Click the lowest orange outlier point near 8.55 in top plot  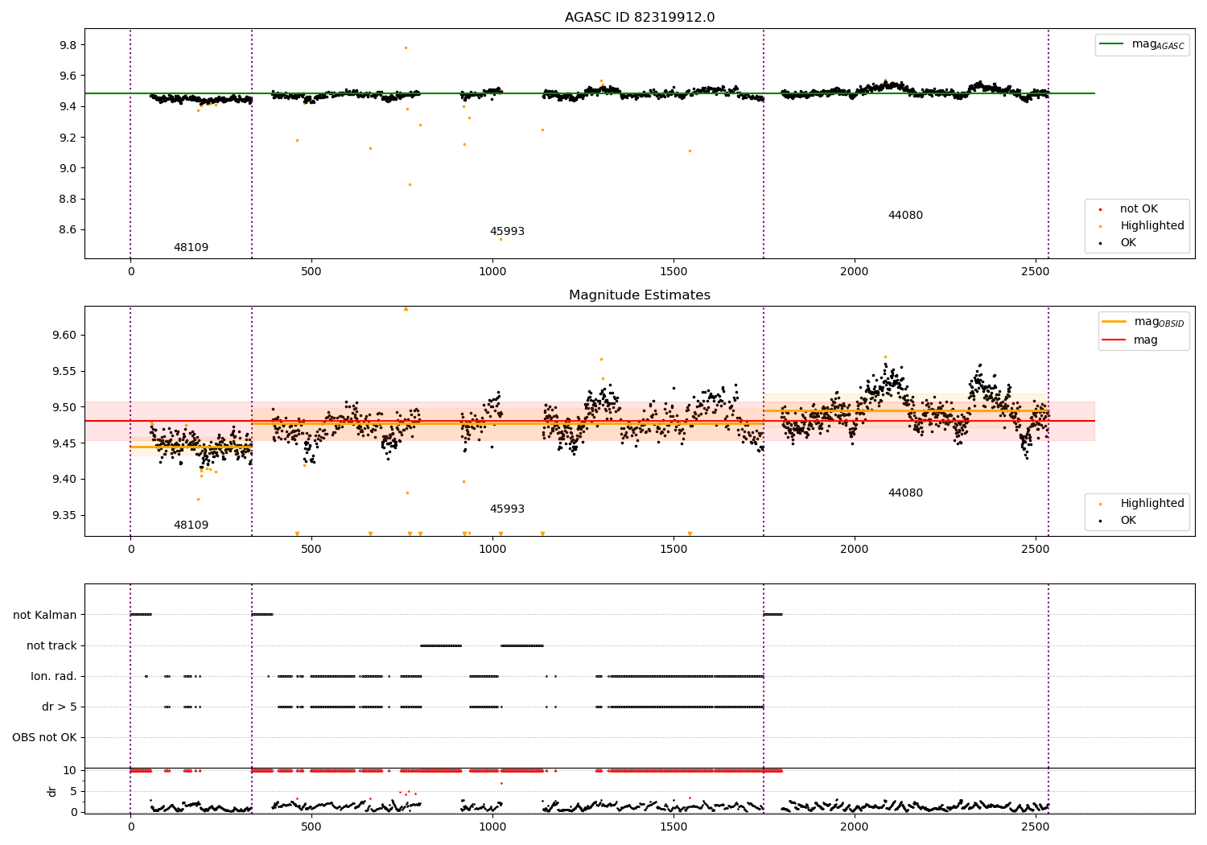pyautogui.click(x=501, y=239)
